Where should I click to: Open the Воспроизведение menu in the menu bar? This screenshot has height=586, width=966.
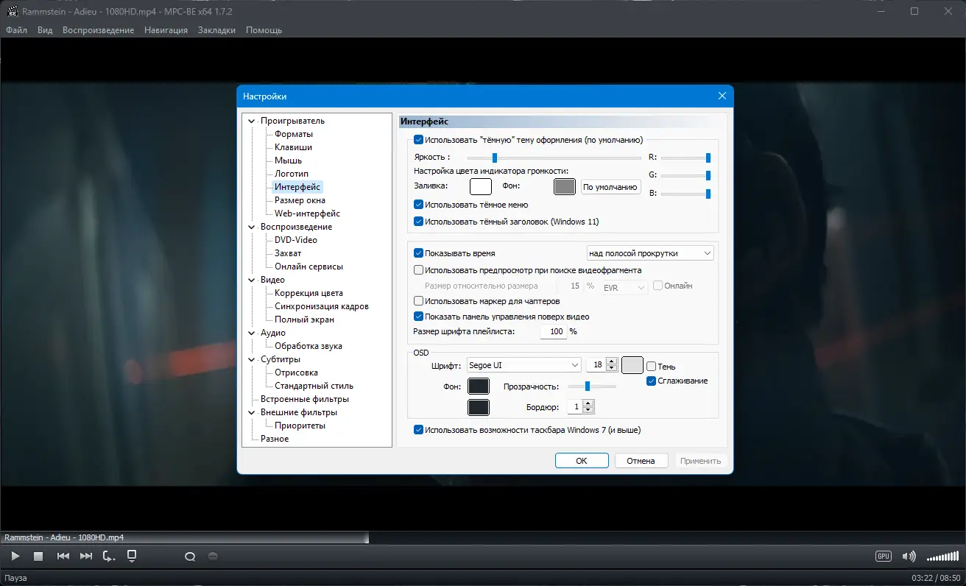[98, 30]
